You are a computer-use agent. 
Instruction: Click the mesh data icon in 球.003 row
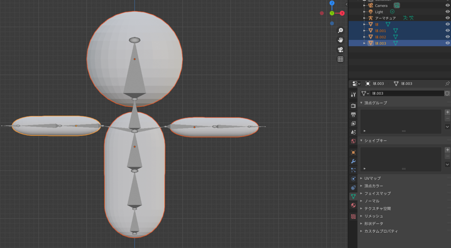pyautogui.click(x=395, y=43)
